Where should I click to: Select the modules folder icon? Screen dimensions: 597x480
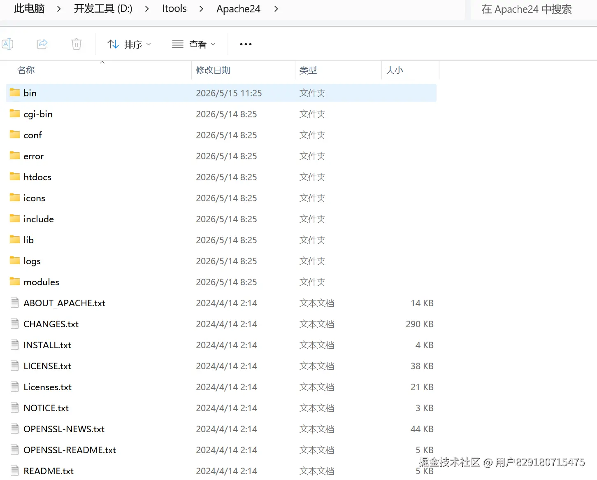point(15,282)
